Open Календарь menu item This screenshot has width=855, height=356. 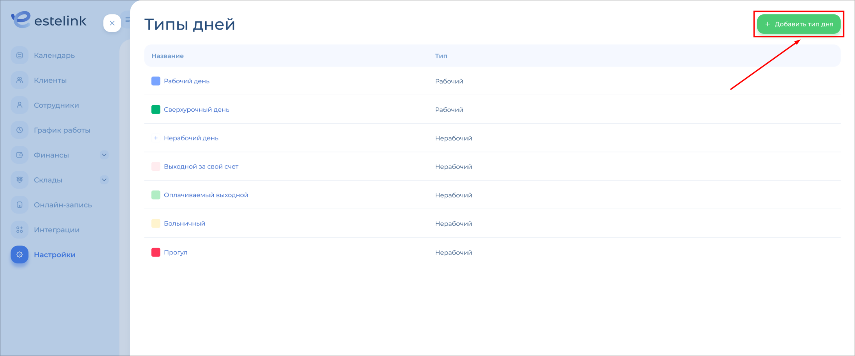[54, 55]
